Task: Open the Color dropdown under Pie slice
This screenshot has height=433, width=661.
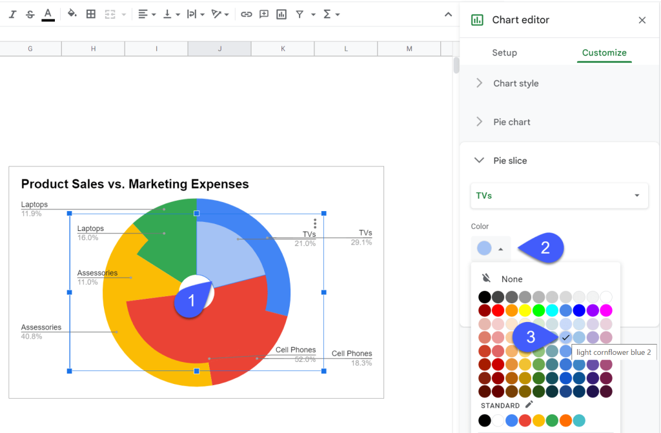Action: point(491,248)
